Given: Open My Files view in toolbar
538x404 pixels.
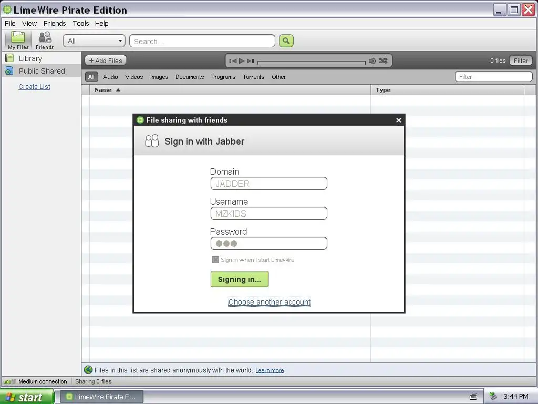Looking at the screenshot, I should 18,40.
